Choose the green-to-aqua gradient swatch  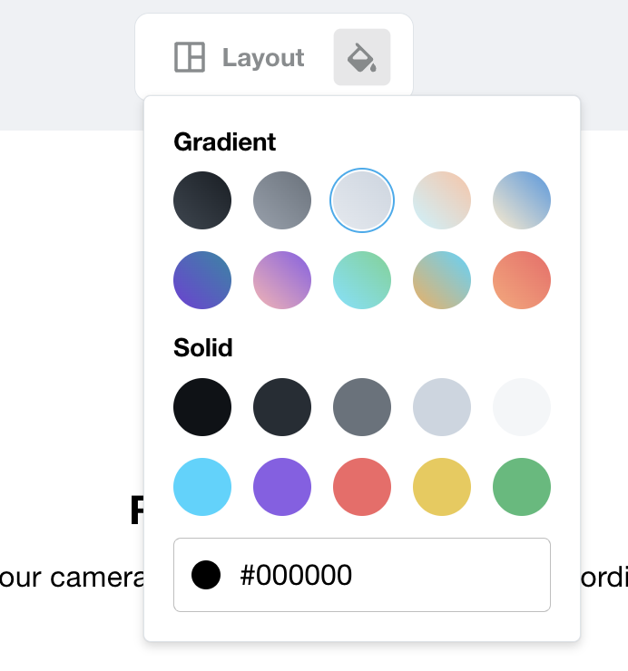(362, 280)
